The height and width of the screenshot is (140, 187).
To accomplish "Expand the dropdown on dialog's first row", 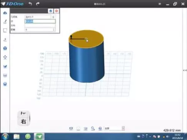I will coord(53,17).
